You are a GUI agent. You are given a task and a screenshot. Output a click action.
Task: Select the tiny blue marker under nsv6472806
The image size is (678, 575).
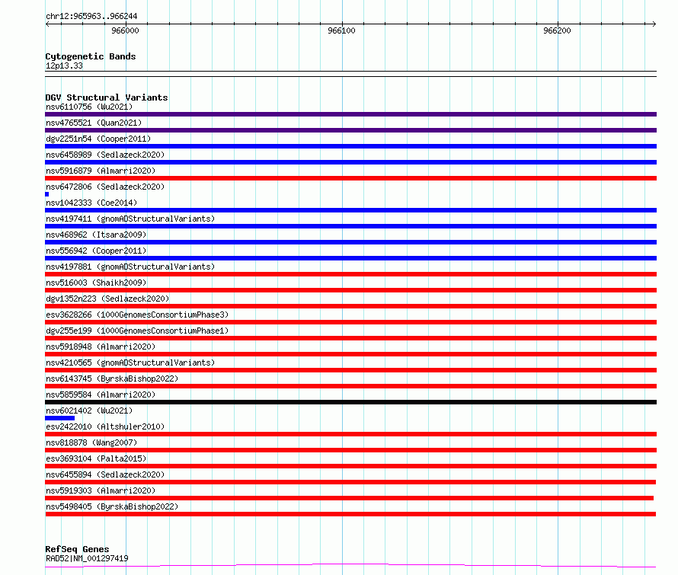pos(46,194)
